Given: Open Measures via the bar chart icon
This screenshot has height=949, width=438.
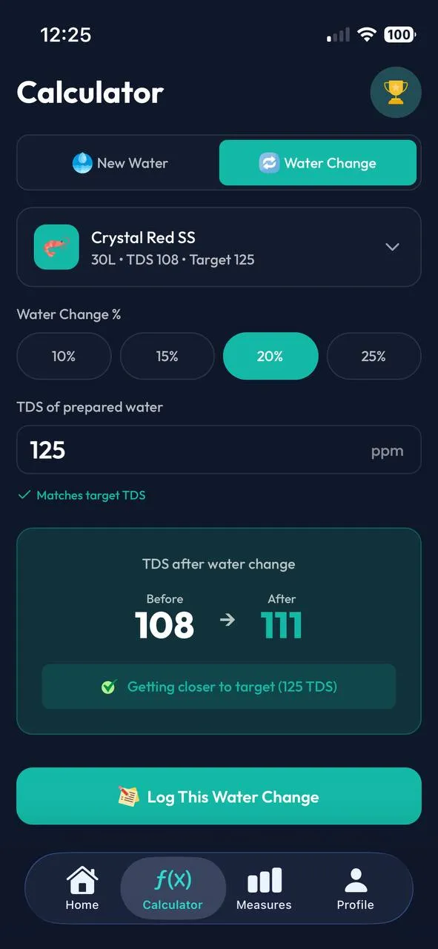Looking at the screenshot, I should pyautogui.click(x=264, y=879).
